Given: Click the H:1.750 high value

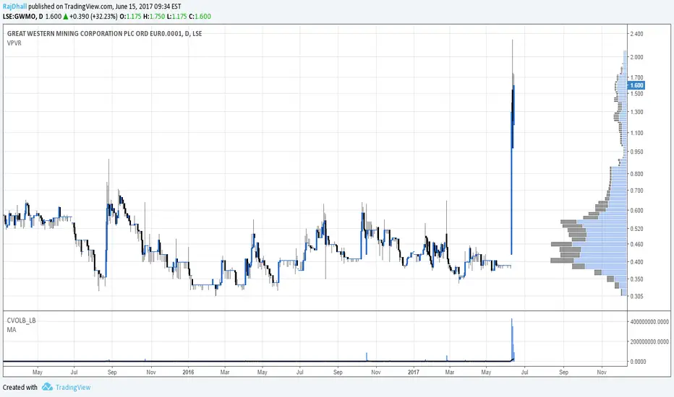Looking at the screenshot, I should point(154,17).
